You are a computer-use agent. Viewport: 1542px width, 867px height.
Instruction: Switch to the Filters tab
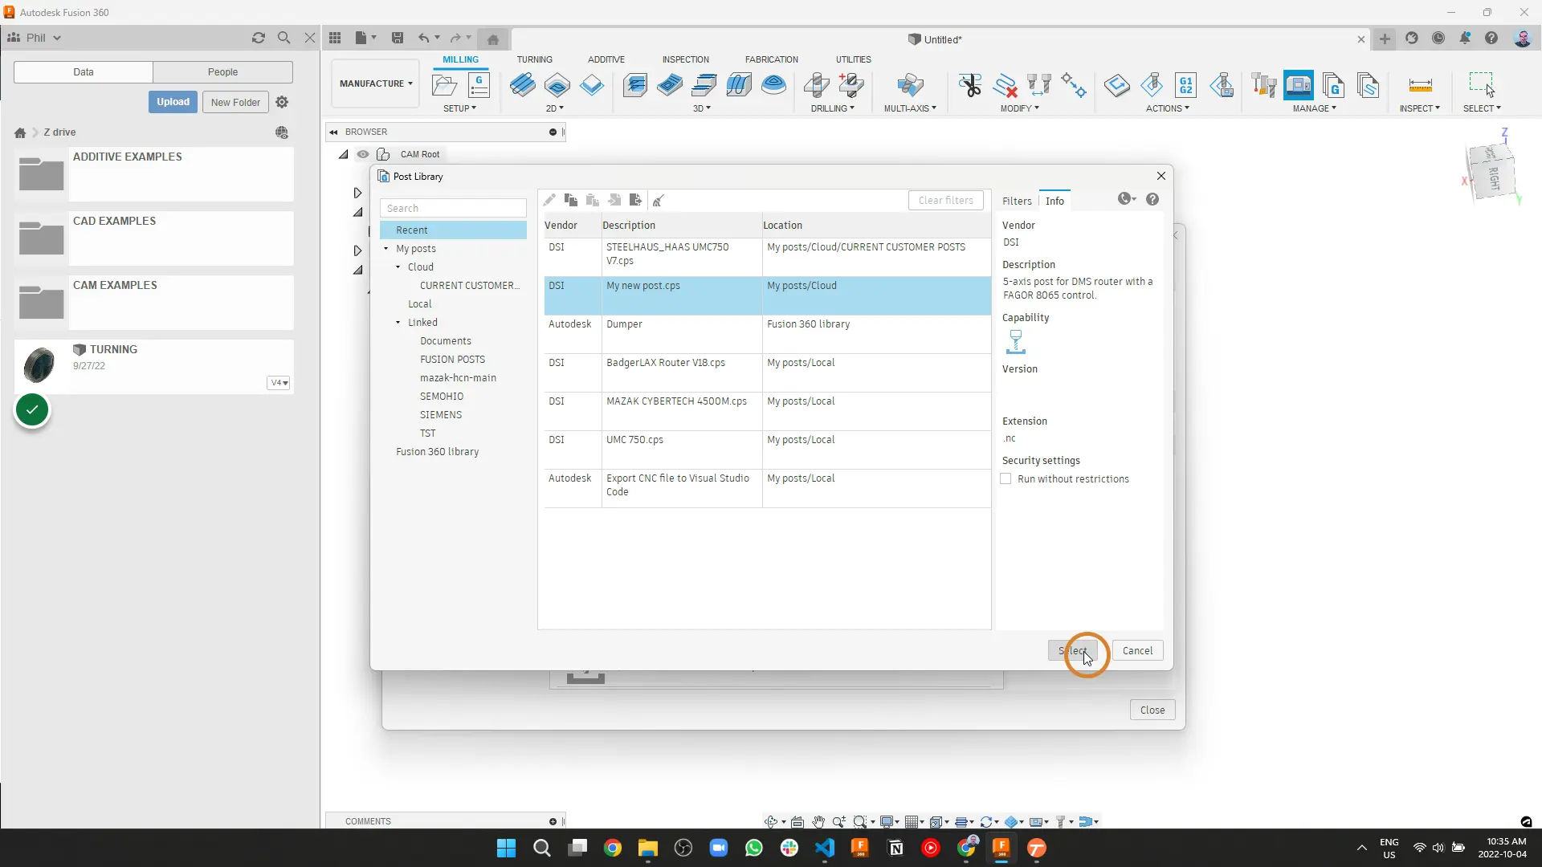pos(1017,201)
